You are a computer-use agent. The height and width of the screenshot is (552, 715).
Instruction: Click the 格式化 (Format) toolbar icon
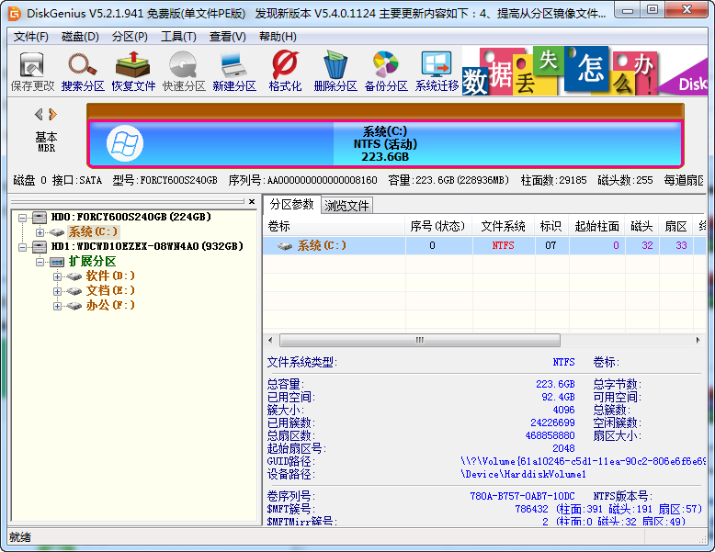coord(285,71)
